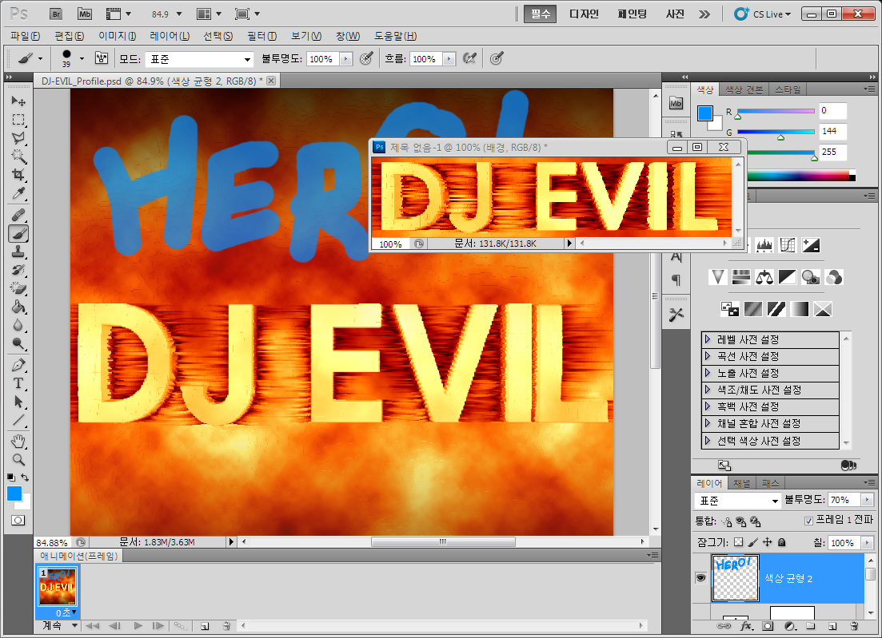Click the R value input field
The image size is (882, 638).
(x=832, y=111)
